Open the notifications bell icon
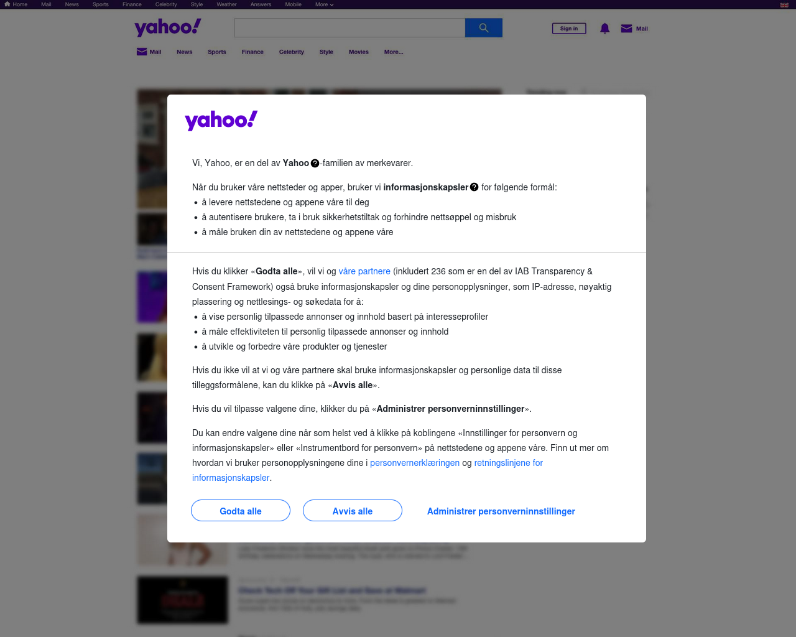The image size is (796, 637). [x=604, y=29]
